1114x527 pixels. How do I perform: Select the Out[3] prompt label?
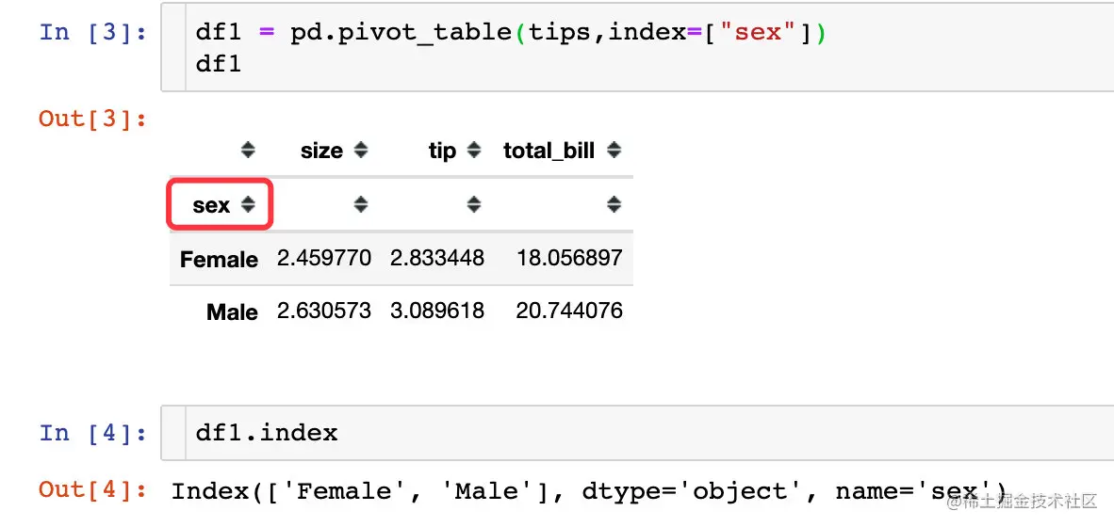click(93, 119)
